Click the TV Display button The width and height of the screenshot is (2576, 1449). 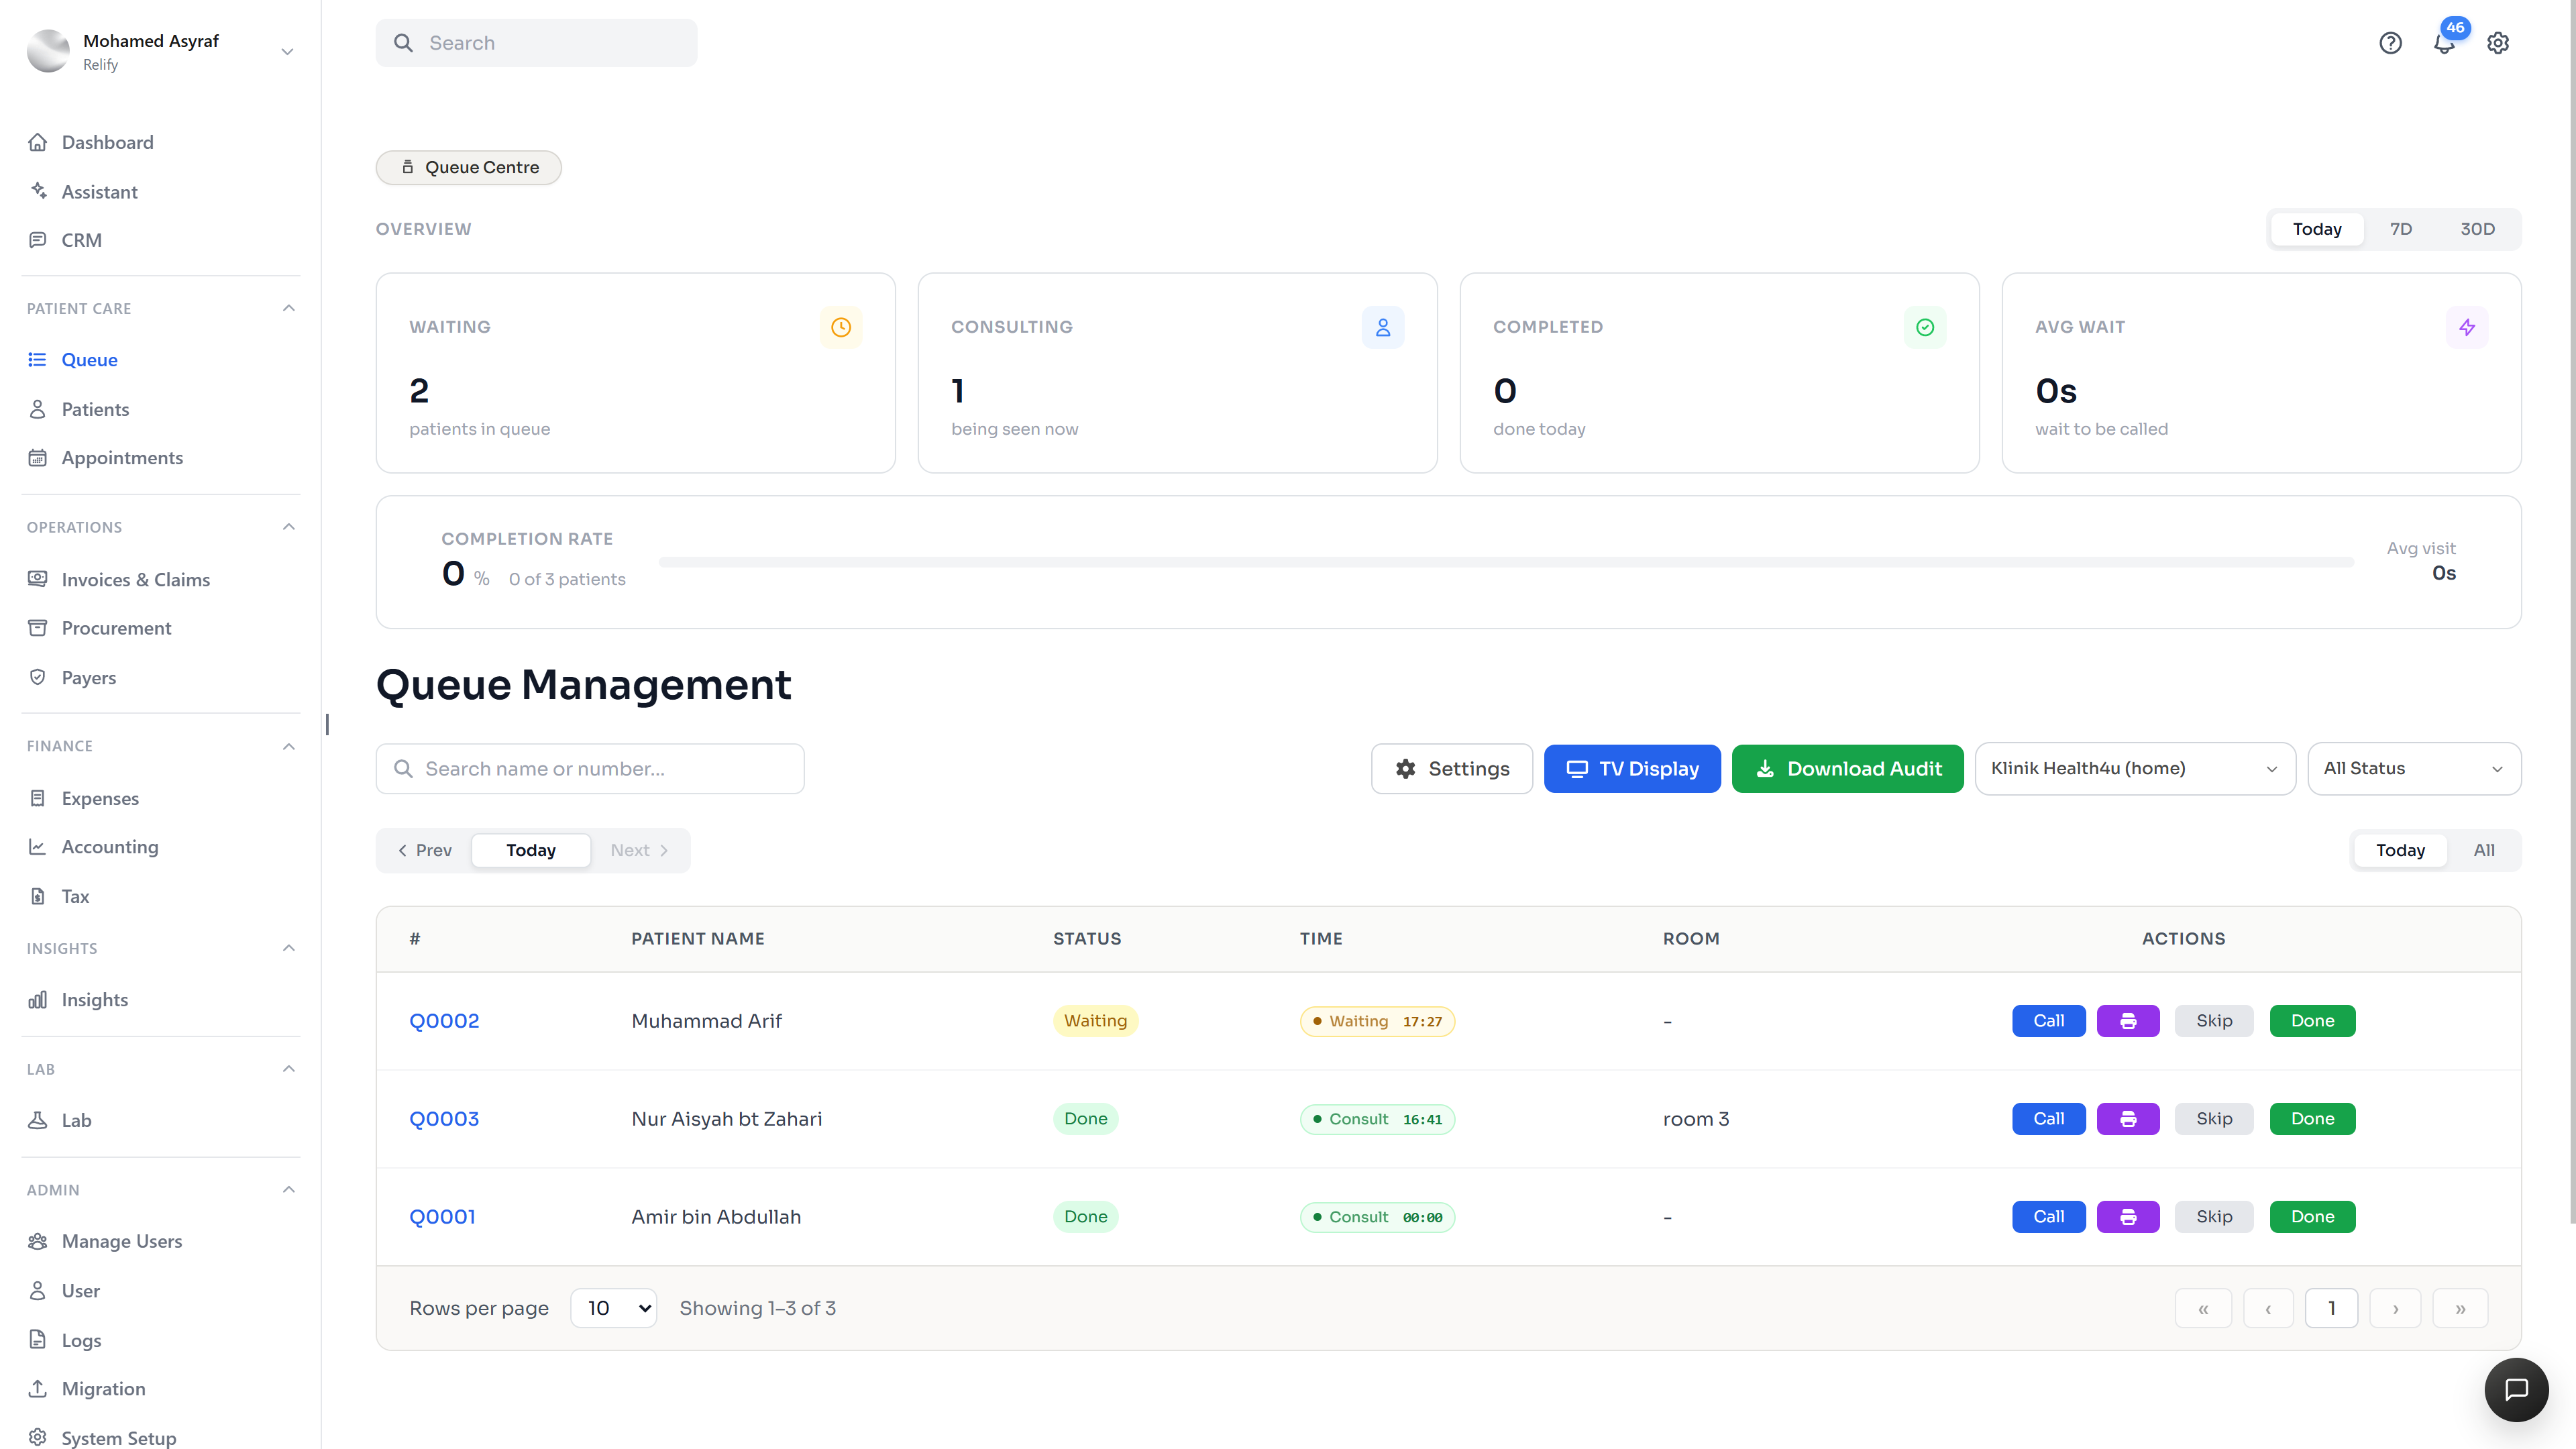(1632, 768)
